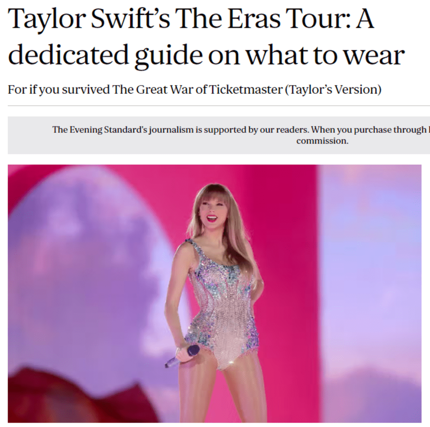
Task: Click "purchase through" text in the banner
Action: (x=390, y=130)
